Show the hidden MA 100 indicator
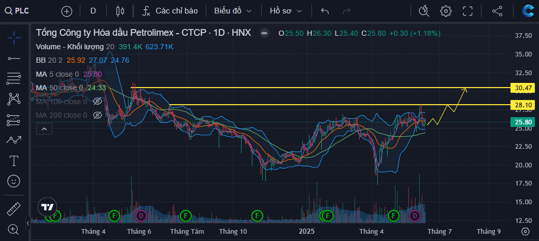Image resolution: width=539 pixels, height=241 pixels. pyautogui.click(x=97, y=102)
